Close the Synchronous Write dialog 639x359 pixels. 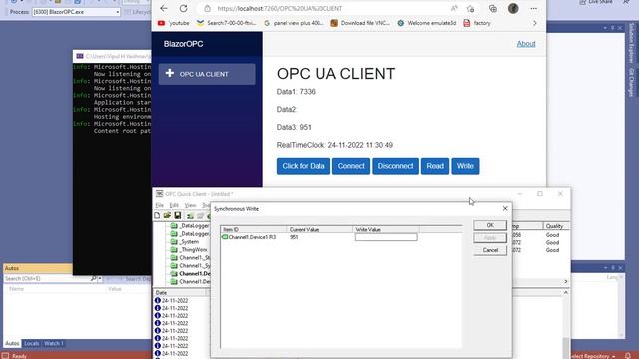point(505,208)
